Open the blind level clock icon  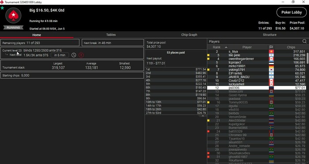74,55
